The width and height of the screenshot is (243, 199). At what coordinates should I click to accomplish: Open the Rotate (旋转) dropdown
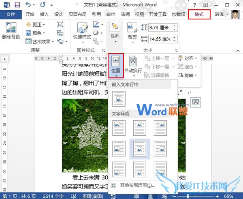(187, 75)
